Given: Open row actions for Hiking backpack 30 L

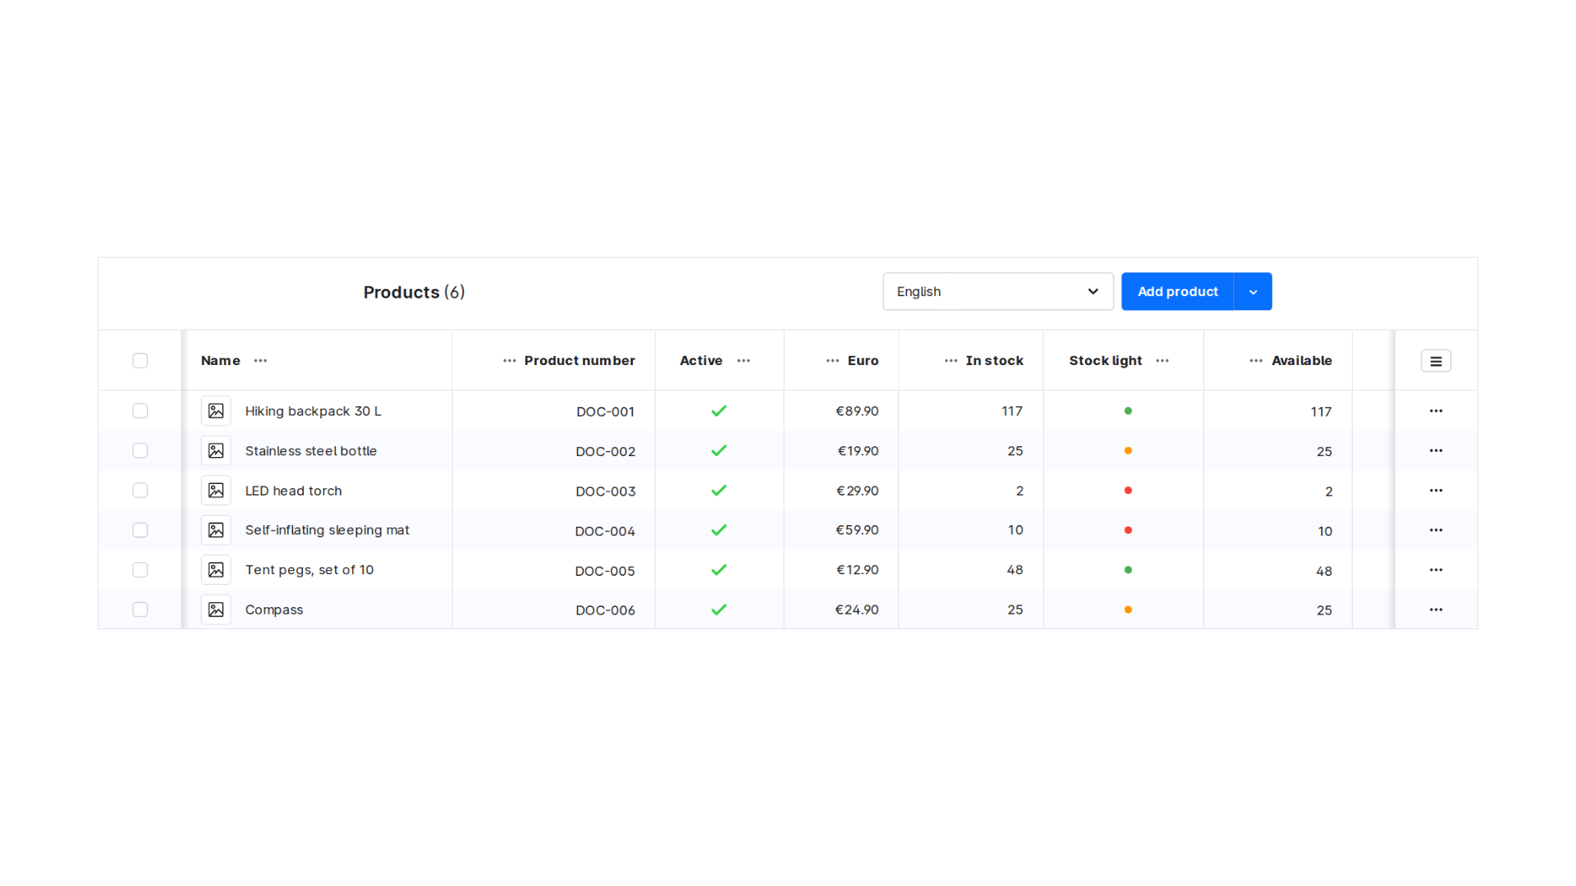Looking at the screenshot, I should click(1436, 411).
